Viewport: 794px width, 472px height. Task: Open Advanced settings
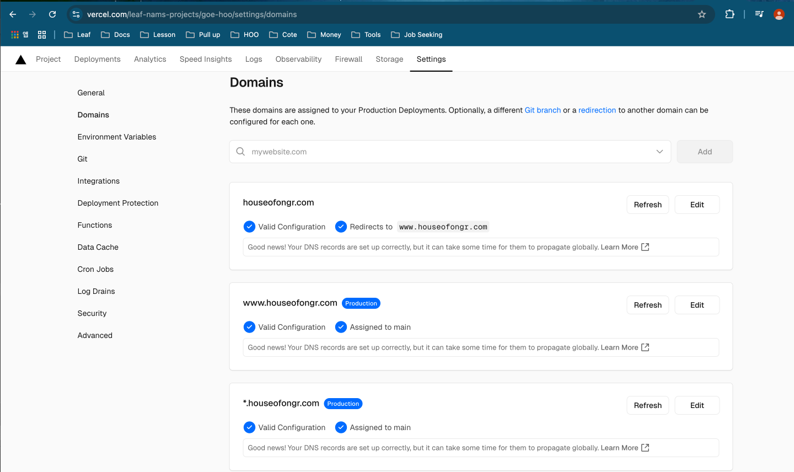tap(95, 335)
